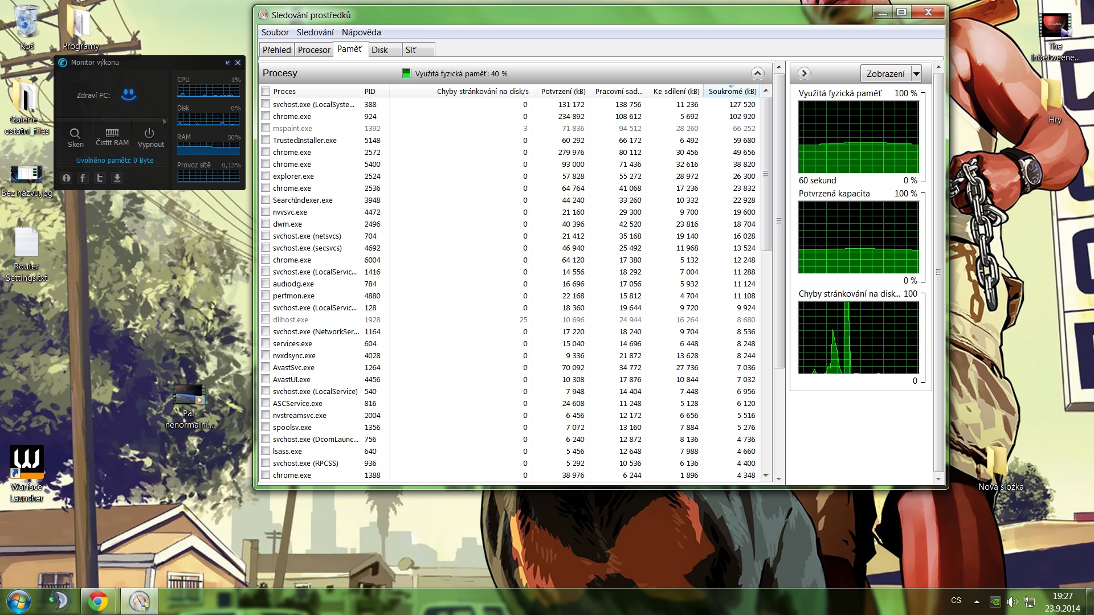Click the info icon in Monitor výkonu
Image resolution: width=1094 pixels, height=615 pixels.
click(x=66, y=178)
